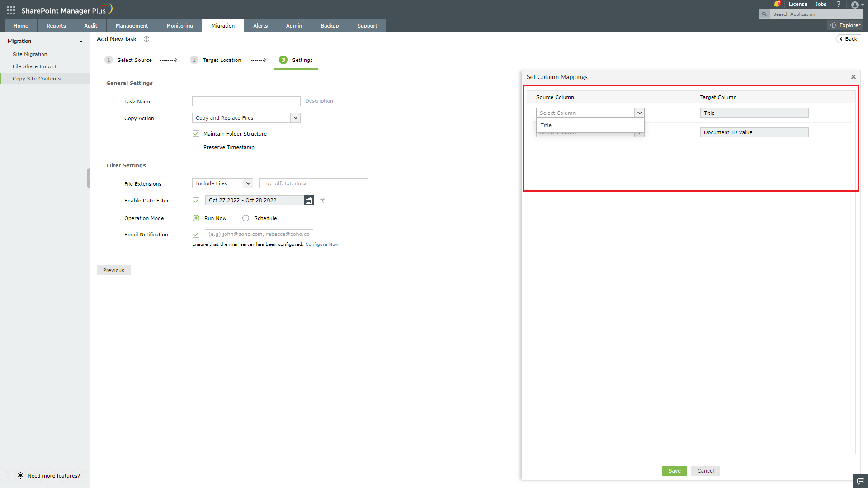Click the help icon next to Add New Task
Screen dimensions: 868x488
tap(146, 39)
